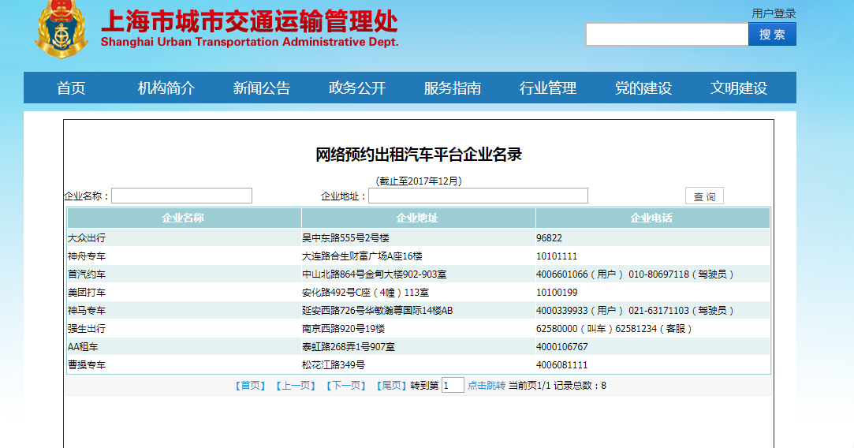Click address 松花江路349号
Image resolution: width=854 pixels, height=448 pixels.
(x=334, y=365)
